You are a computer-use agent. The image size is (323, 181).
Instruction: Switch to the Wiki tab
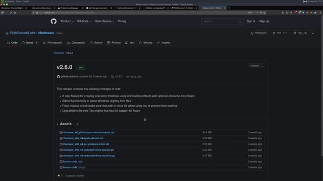click(130, 43)
